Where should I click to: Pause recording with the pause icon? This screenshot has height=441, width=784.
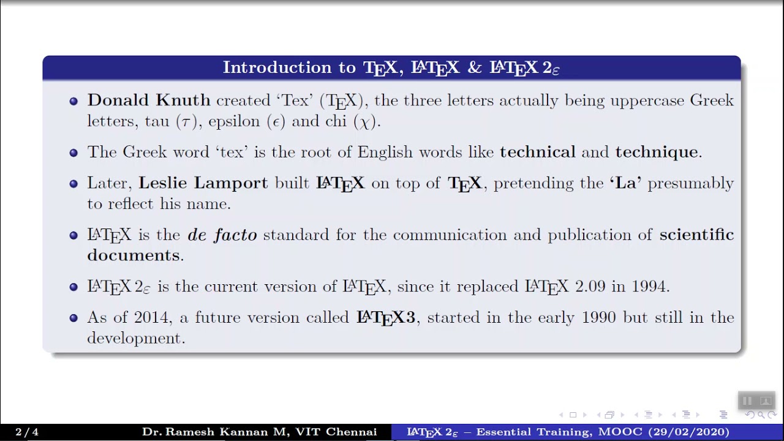[x=747, y=401]
